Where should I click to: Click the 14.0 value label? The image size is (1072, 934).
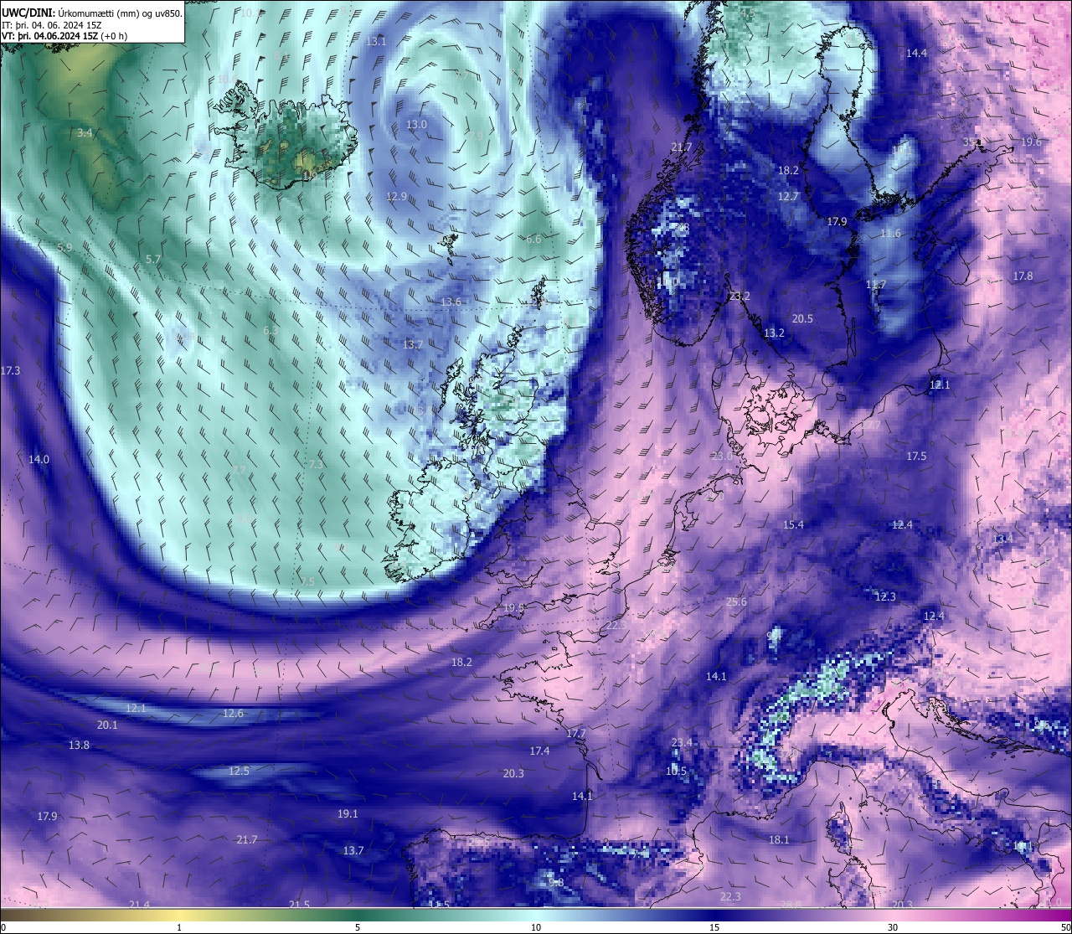coord(39,459)
